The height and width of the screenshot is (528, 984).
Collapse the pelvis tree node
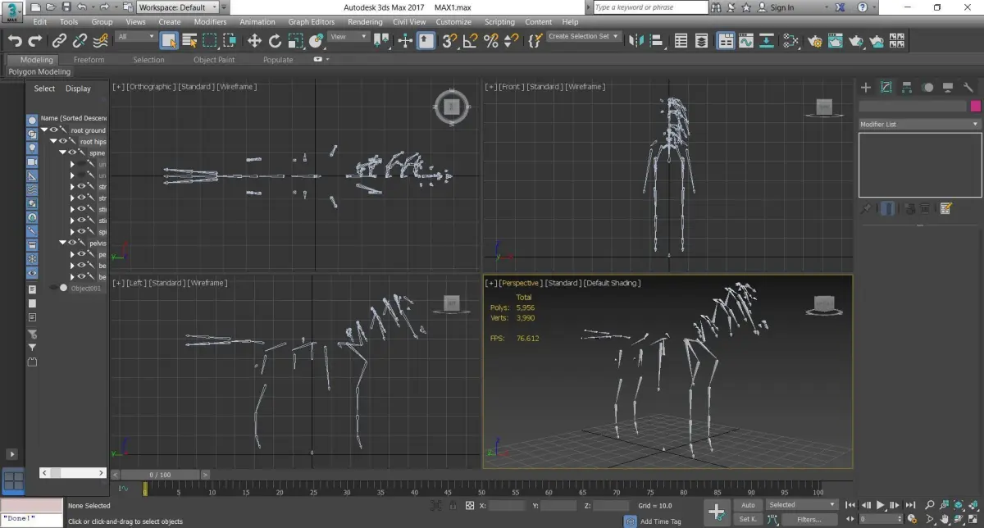click(63, 244)
